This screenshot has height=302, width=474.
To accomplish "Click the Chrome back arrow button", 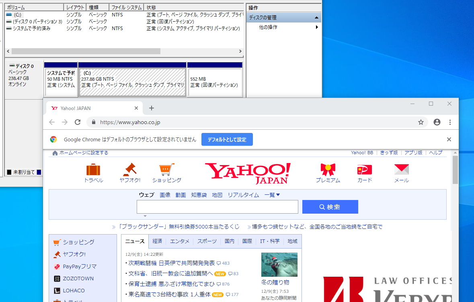I will pos(52,122).
